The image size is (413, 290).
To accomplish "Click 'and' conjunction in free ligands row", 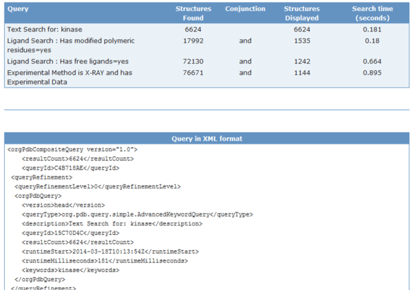I will coord(245,62).
